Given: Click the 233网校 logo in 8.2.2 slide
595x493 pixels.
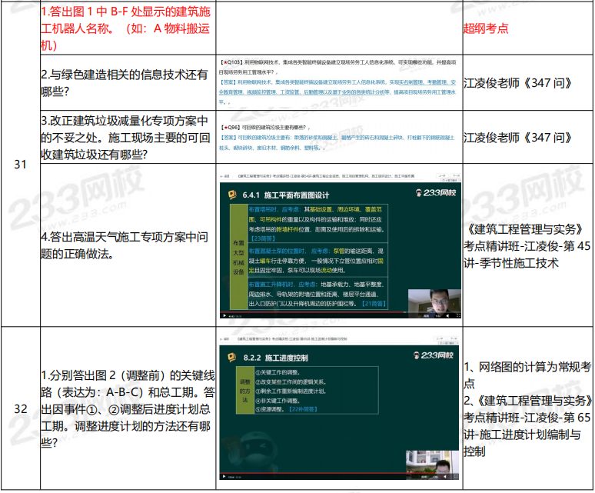Looking at the screenshot, I should pyautogui.click(x=436, y=355).
